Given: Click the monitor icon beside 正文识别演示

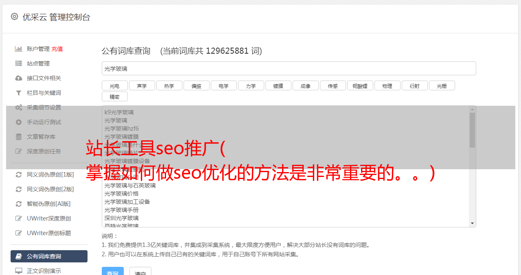Looking at the screenshot, I should pos(19,271).
